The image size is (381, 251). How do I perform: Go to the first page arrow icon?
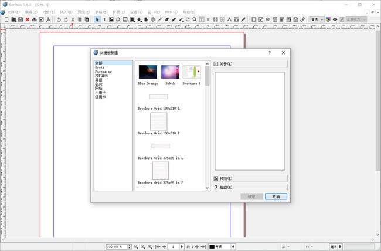coord(158,247)
